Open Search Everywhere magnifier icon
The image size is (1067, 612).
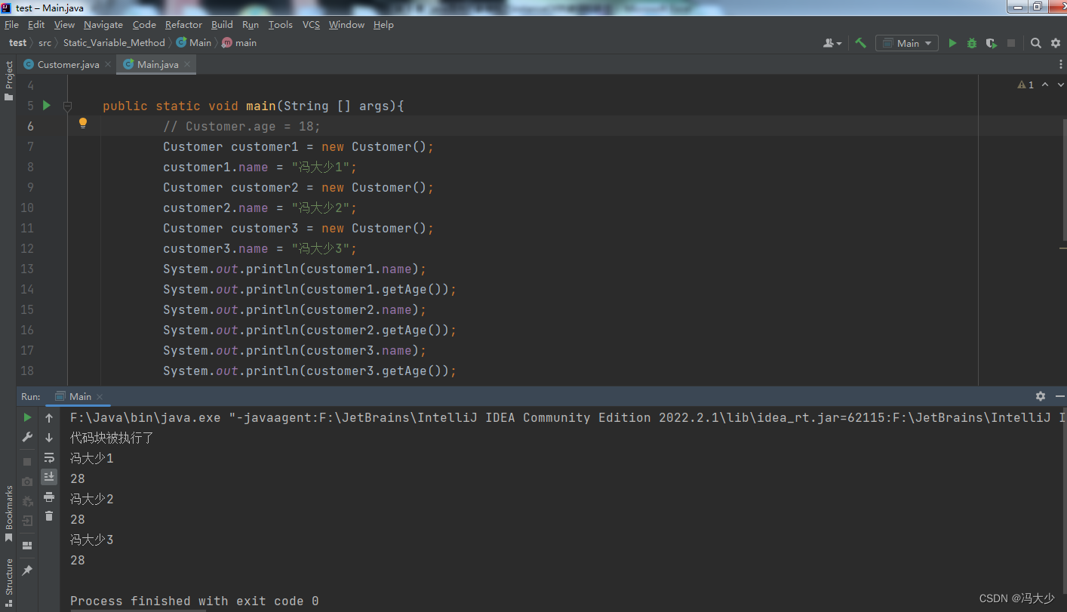point(1036,43)
